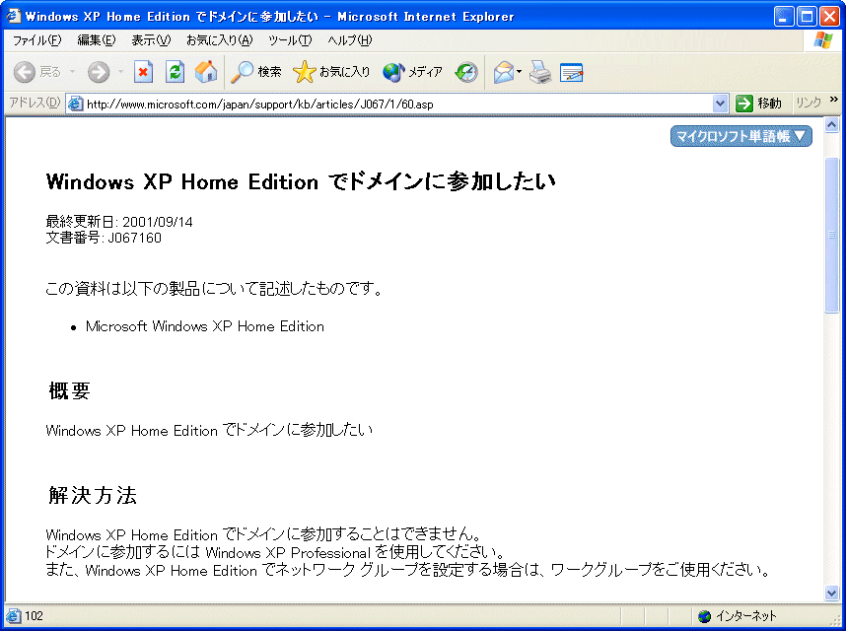Click the 文書番号: J067160 text
846x631 pixels.
point(104,238)
